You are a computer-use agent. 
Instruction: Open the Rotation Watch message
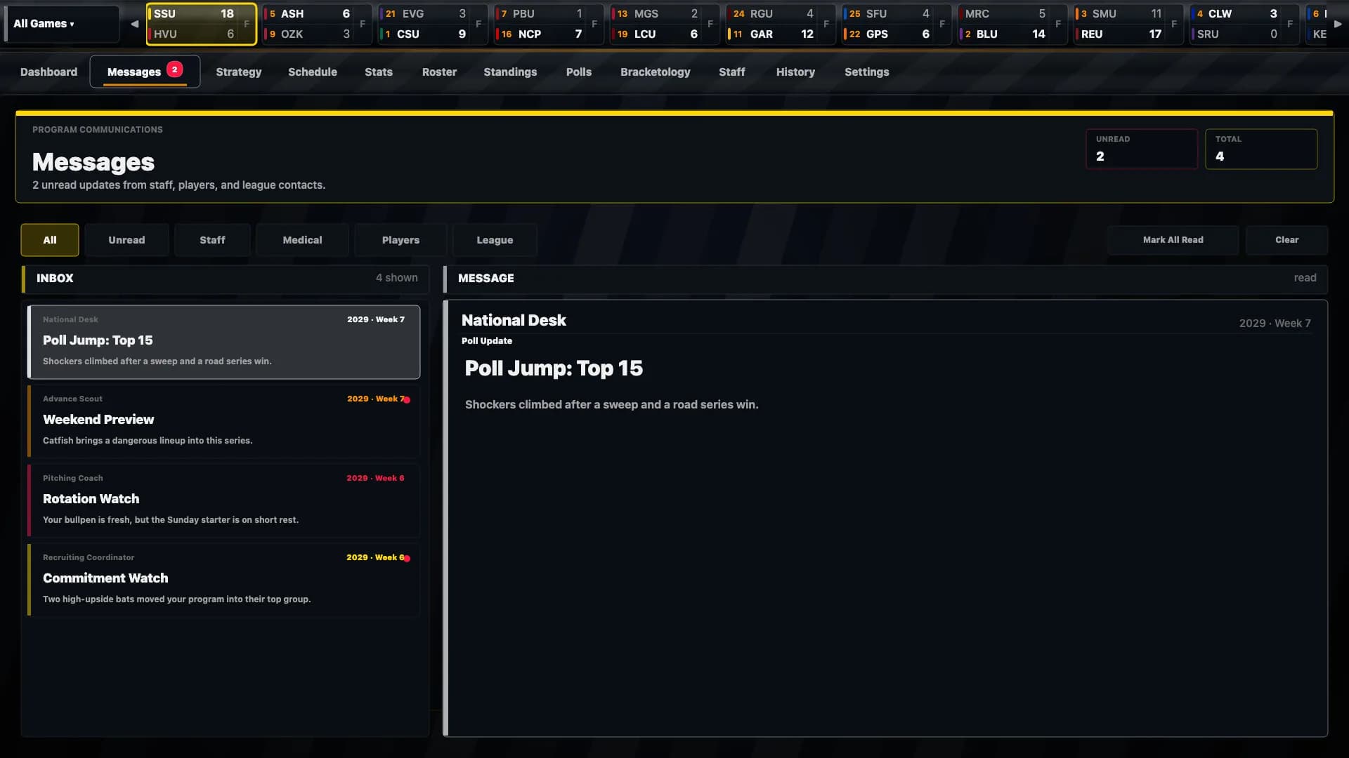[x=223, y=500]
